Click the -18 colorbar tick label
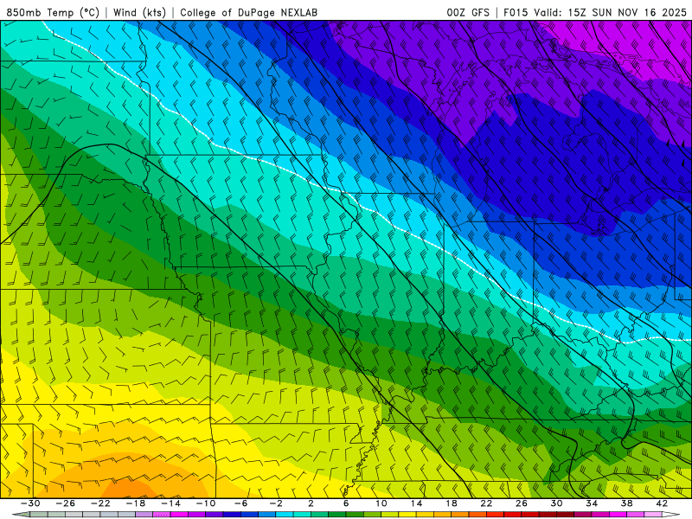This screenshot has width=692, height=519. tap(136, 503)
